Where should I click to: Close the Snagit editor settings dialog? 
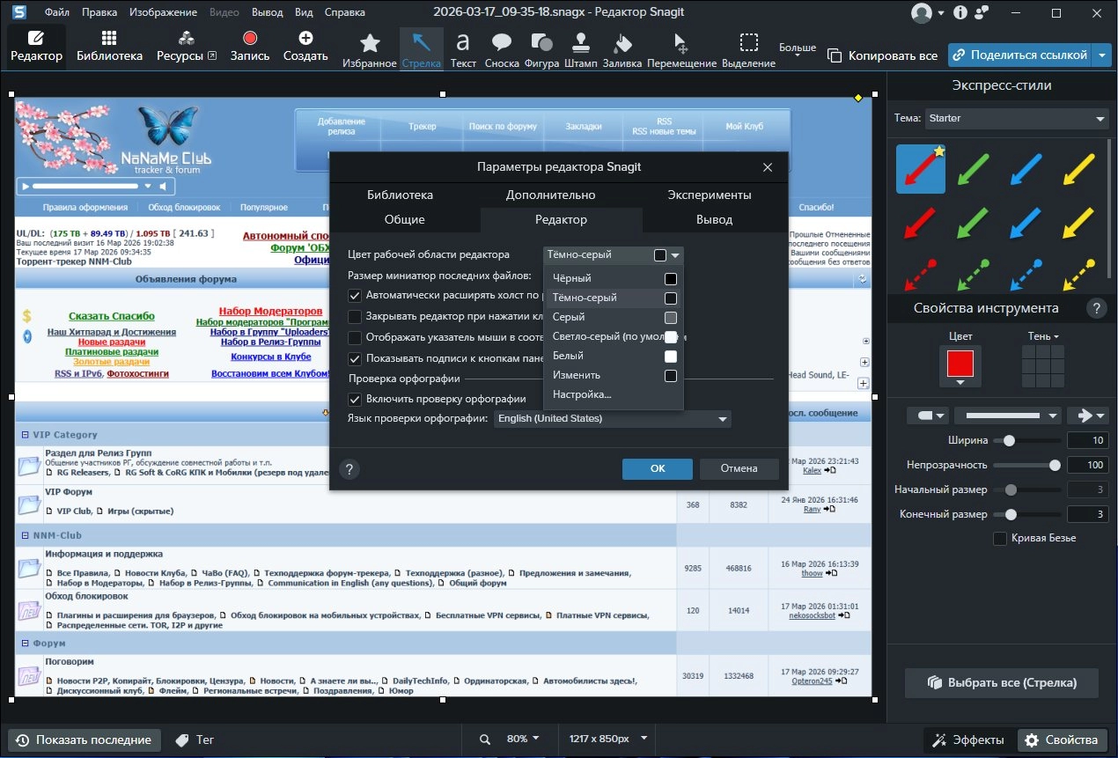point(767,166)
